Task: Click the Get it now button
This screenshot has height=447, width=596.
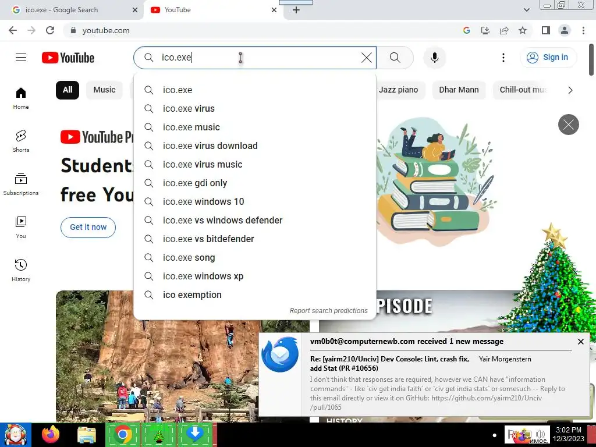Action: tap(88, 228)
